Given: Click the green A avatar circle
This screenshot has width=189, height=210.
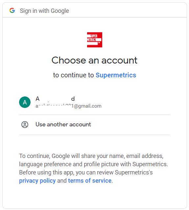Looking at the screenshot, I should coord(25,102).
